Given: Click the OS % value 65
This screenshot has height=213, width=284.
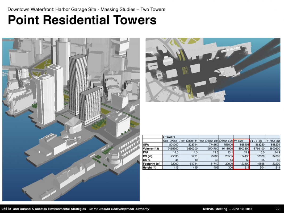Looking at the screenshot, I should coord(263,160).
